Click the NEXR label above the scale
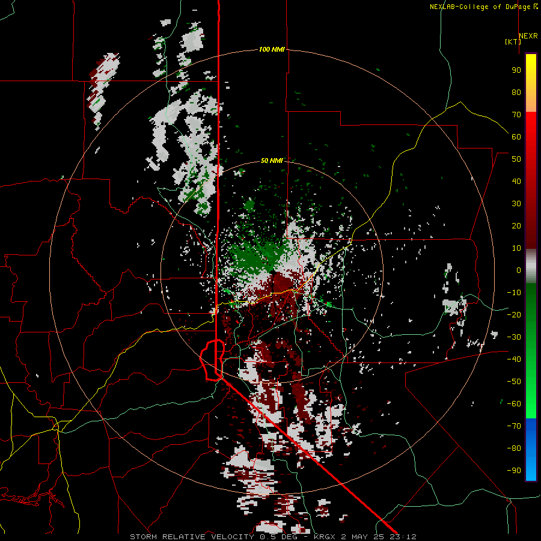 (x=528, y=36)
